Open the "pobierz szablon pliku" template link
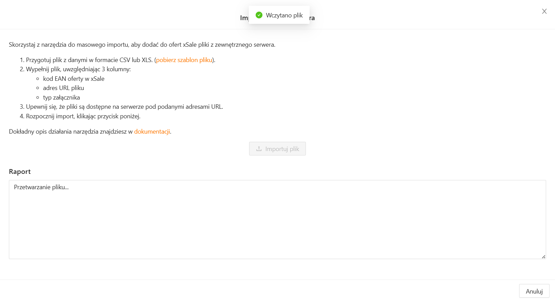 (x=184, y=60)
